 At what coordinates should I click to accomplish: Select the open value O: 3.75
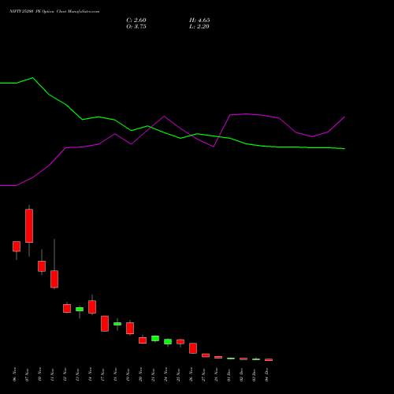pyautogui.click(x=136, y=27)
